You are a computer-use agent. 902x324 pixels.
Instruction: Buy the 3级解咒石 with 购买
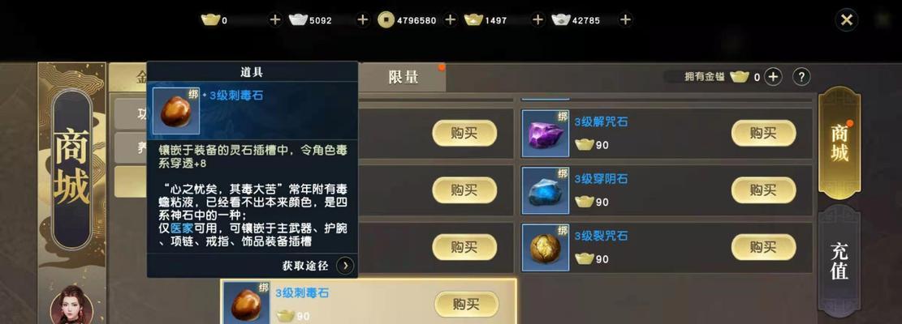click(763, 133)
